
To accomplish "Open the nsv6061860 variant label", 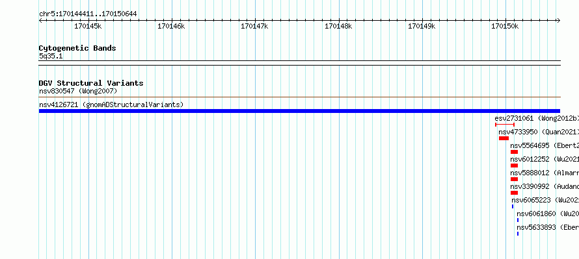I will tap(548, 214).
